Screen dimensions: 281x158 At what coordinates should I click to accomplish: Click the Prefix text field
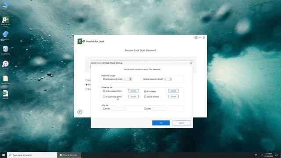click(x=119, y=109)
